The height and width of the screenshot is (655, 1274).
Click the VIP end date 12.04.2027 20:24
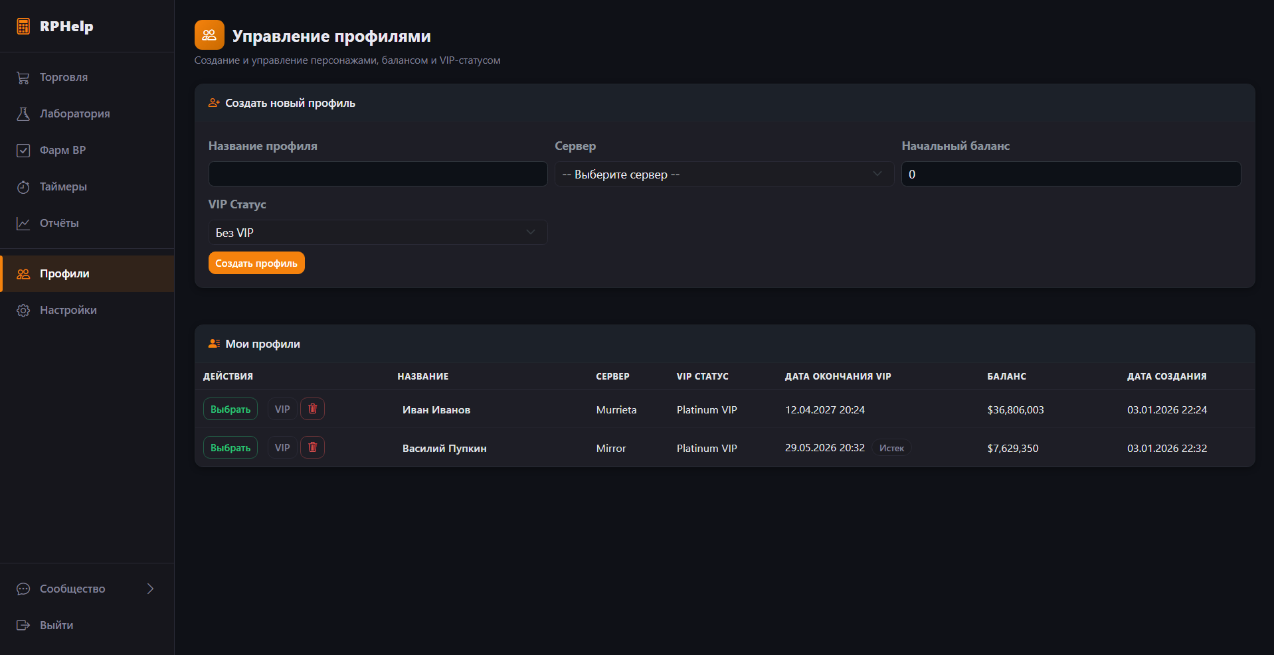pyautogui.click(x=825, y=410)
